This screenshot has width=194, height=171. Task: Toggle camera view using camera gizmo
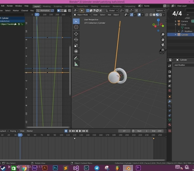pos(163,45)
